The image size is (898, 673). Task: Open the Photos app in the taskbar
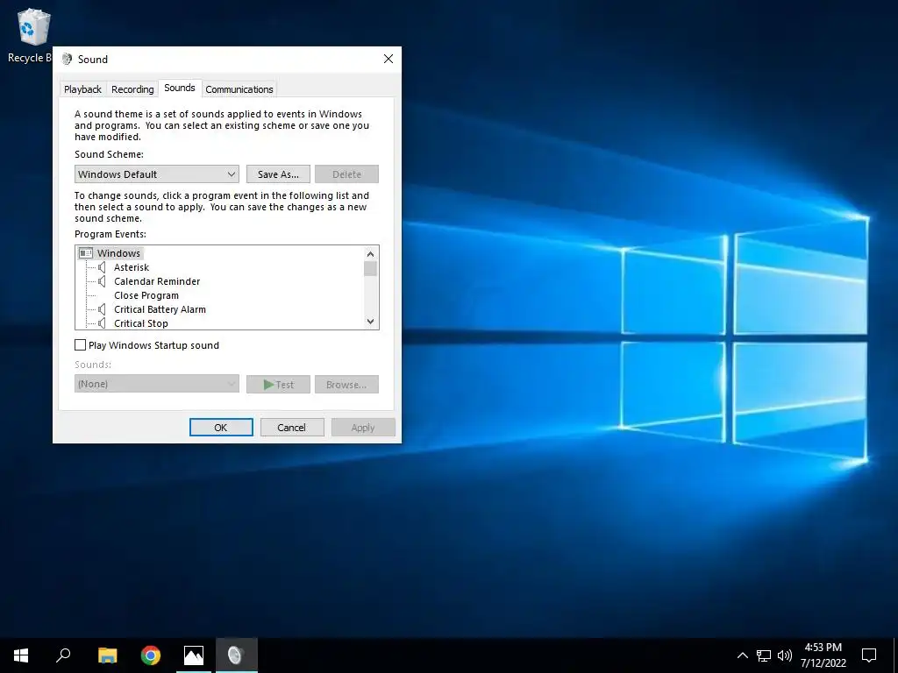pos(194,655)
